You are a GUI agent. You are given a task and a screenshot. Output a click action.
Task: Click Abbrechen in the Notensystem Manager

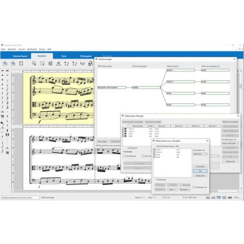[231, 161]
